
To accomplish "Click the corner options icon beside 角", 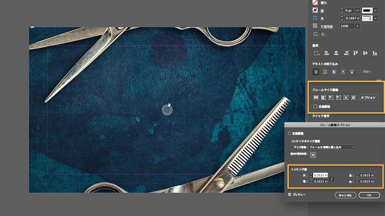I will tap(315, 18).
